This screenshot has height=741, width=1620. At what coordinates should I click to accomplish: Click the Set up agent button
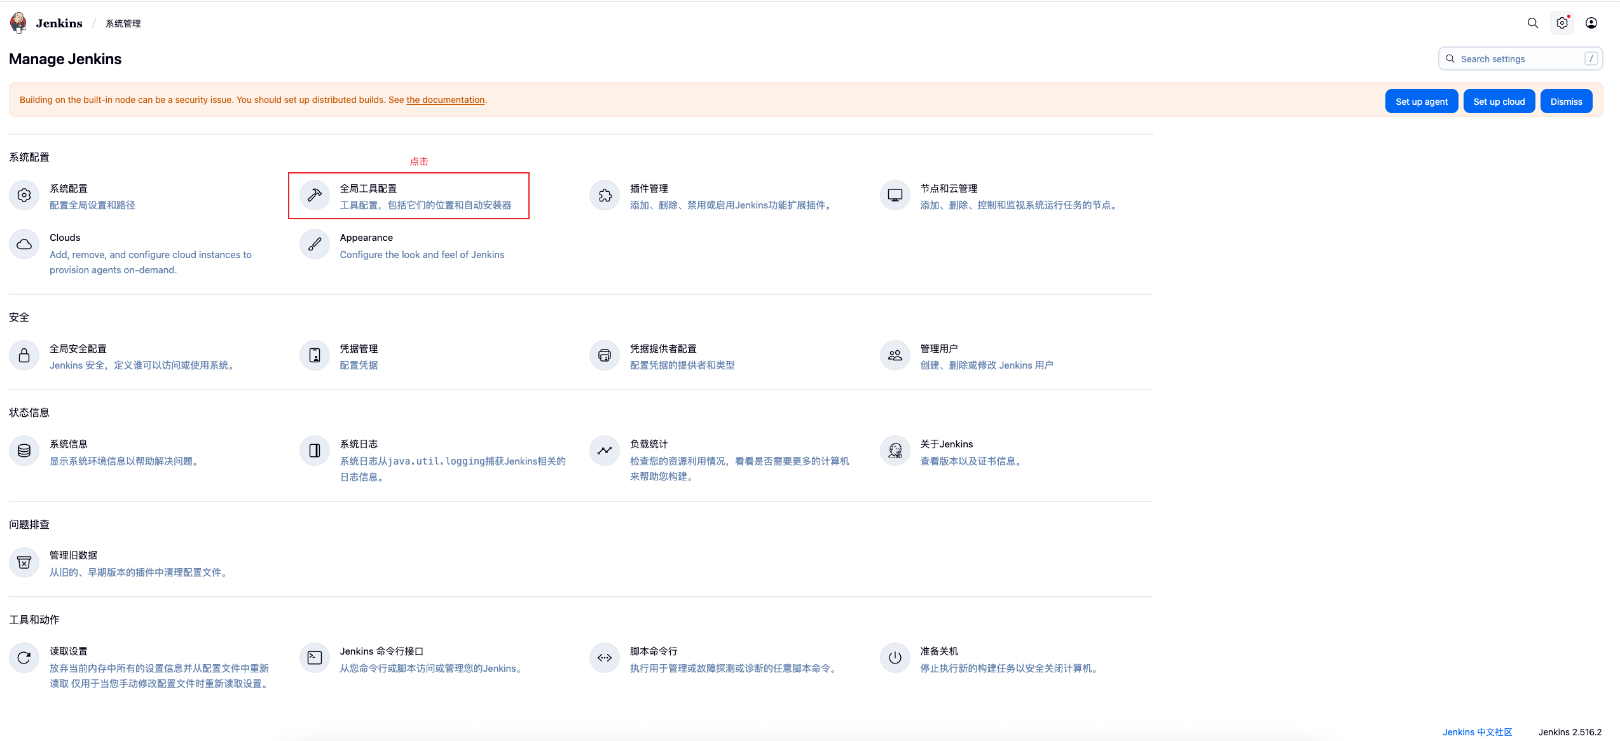coord(1421,102)
